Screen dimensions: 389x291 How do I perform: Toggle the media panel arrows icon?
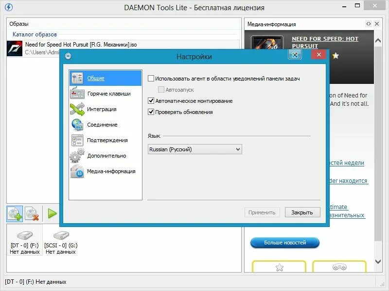369,24
